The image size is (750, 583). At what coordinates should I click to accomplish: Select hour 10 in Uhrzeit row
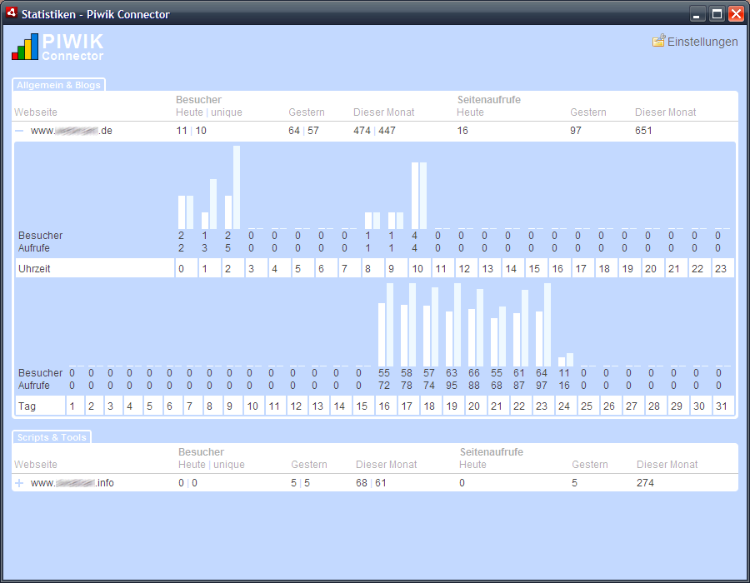[x=417, y=269]
